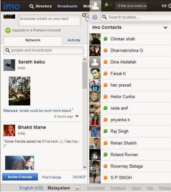Open Sarath babu's profile thumbnail
The height and width of the screenshot is (192, 171).
click(9, 65)
